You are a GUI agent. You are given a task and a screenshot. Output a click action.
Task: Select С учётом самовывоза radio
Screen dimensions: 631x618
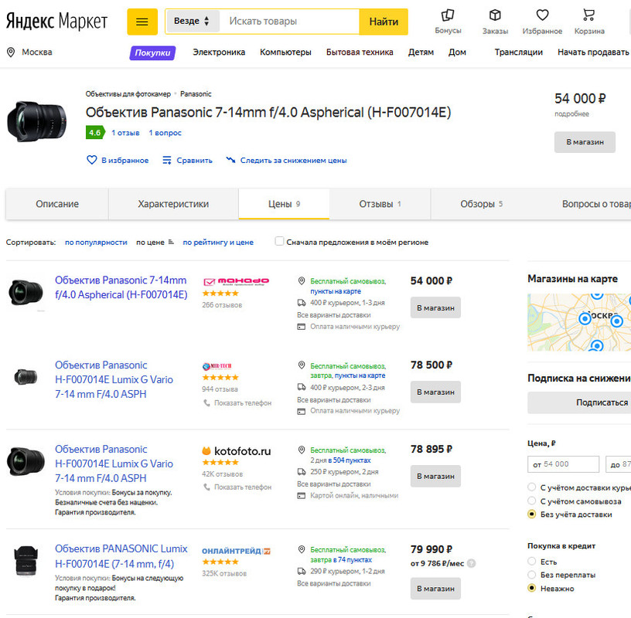click(531, 501)
